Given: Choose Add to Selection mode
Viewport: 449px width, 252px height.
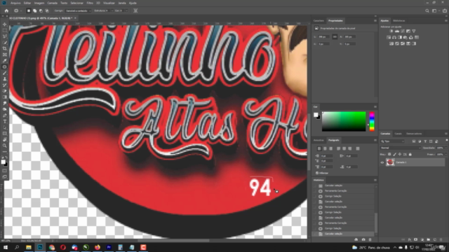Looking at the screenshot, I should click(34, 10).
